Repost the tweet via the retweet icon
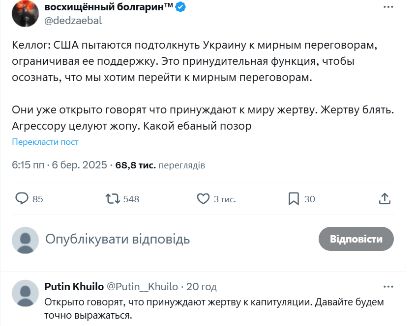 [113, 198]
